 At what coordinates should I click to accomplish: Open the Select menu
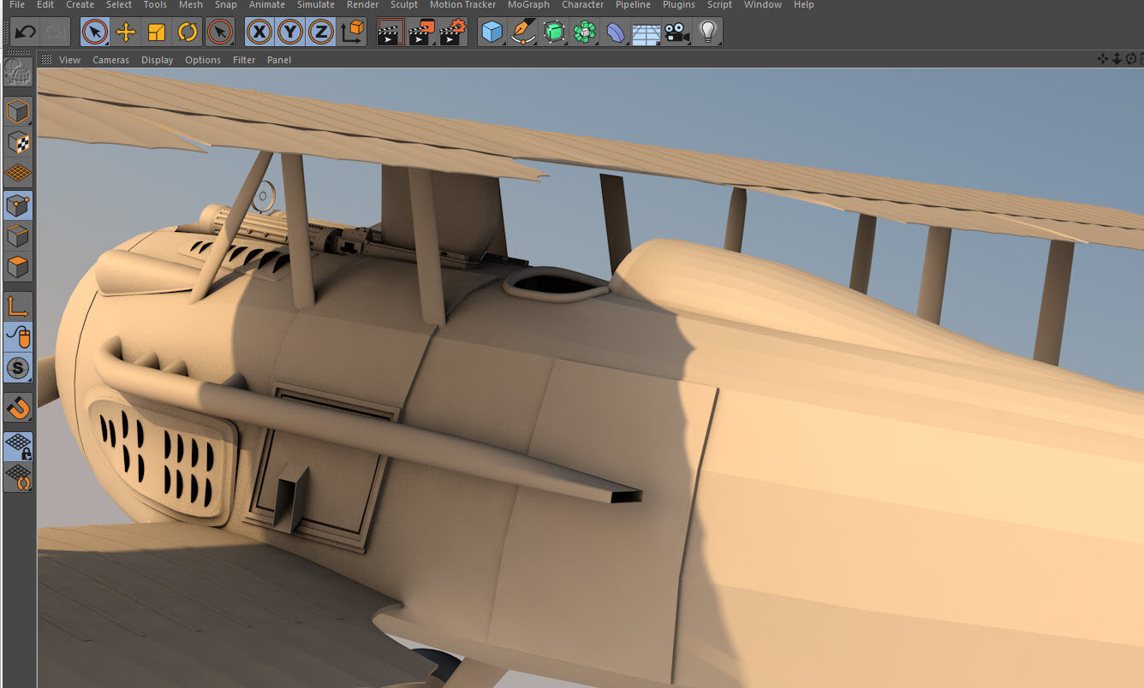[x=119, y=5]
